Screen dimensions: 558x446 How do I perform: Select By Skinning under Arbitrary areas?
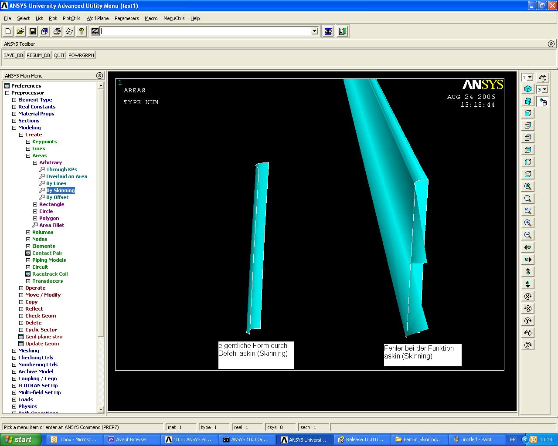click(61, 190)
